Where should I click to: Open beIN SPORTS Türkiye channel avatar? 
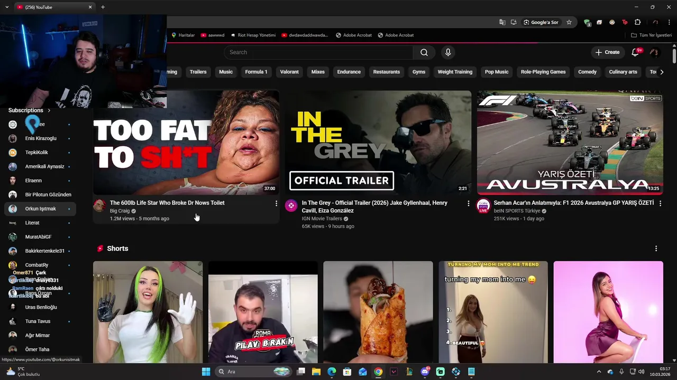point(483,206)
